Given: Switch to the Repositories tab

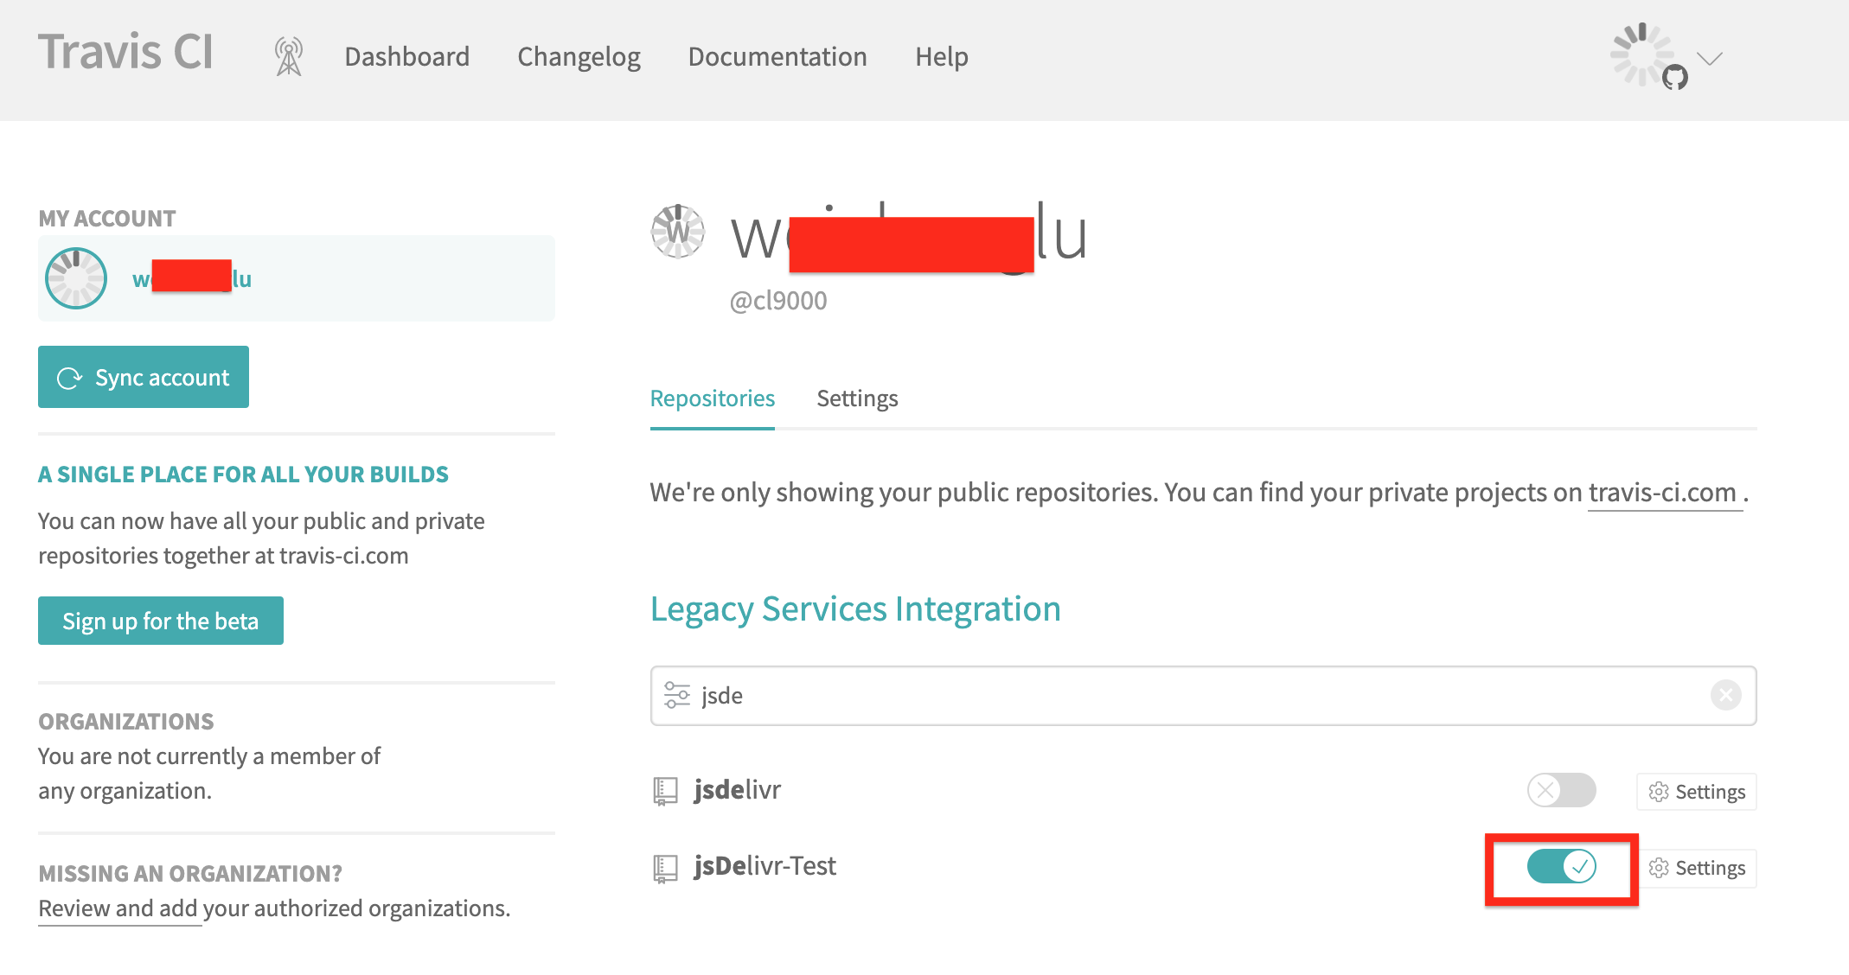Looking at the screenshot, I should click(x=713, y=398).
